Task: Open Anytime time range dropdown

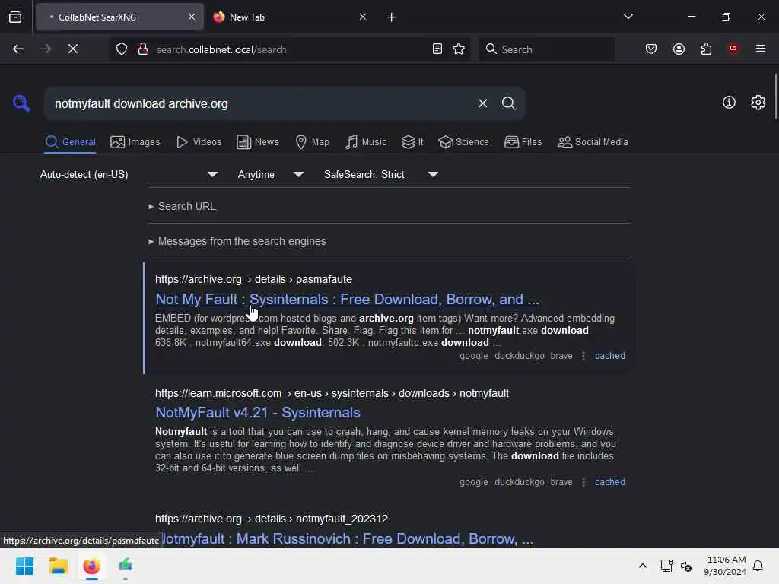Action: [x=270, y=174]
